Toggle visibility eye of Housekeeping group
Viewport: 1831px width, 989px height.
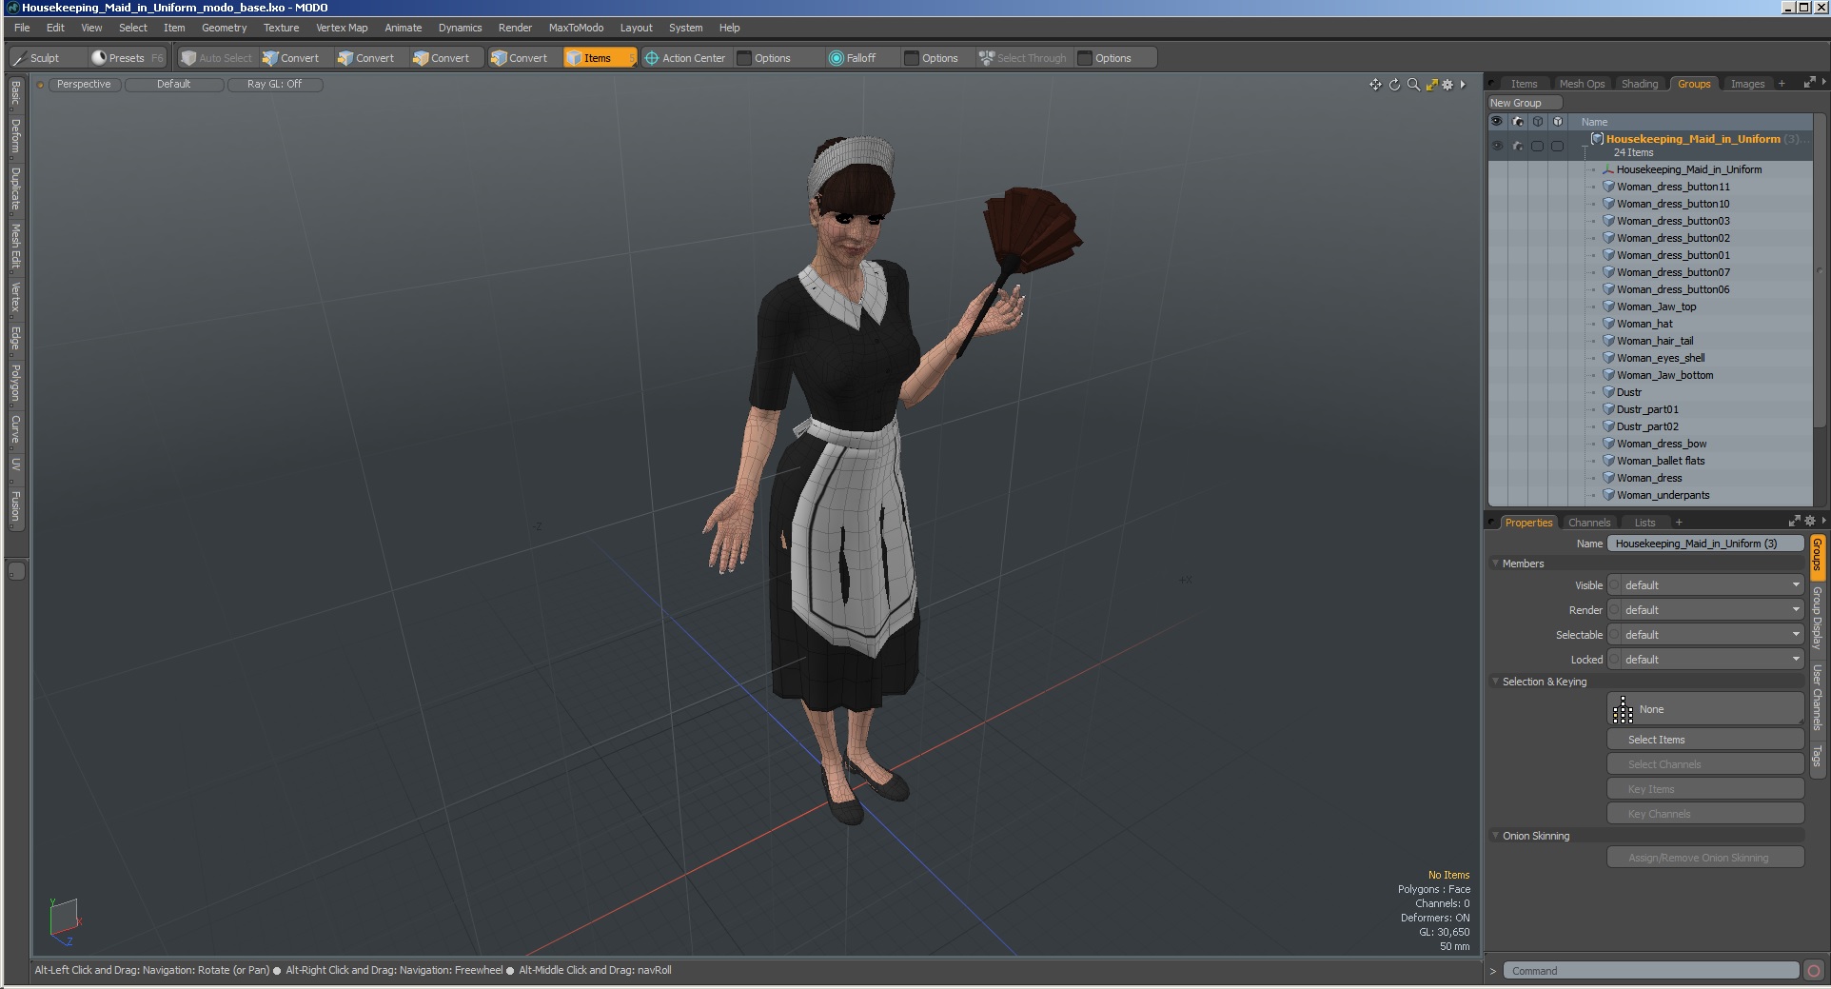(x=1497, y=146)
